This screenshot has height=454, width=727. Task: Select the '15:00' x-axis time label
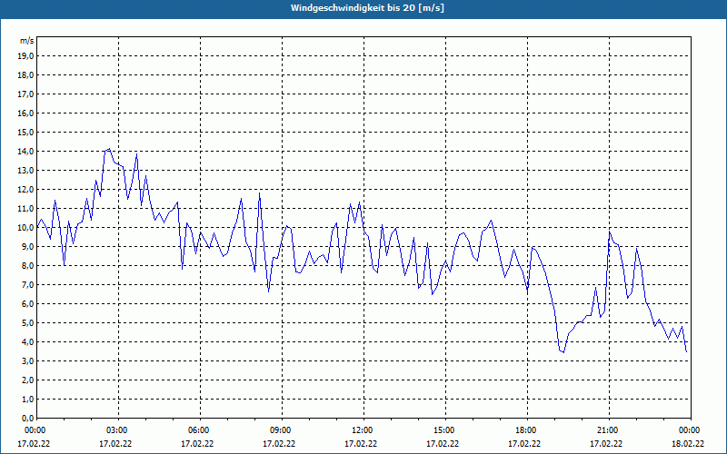point(445,430)
